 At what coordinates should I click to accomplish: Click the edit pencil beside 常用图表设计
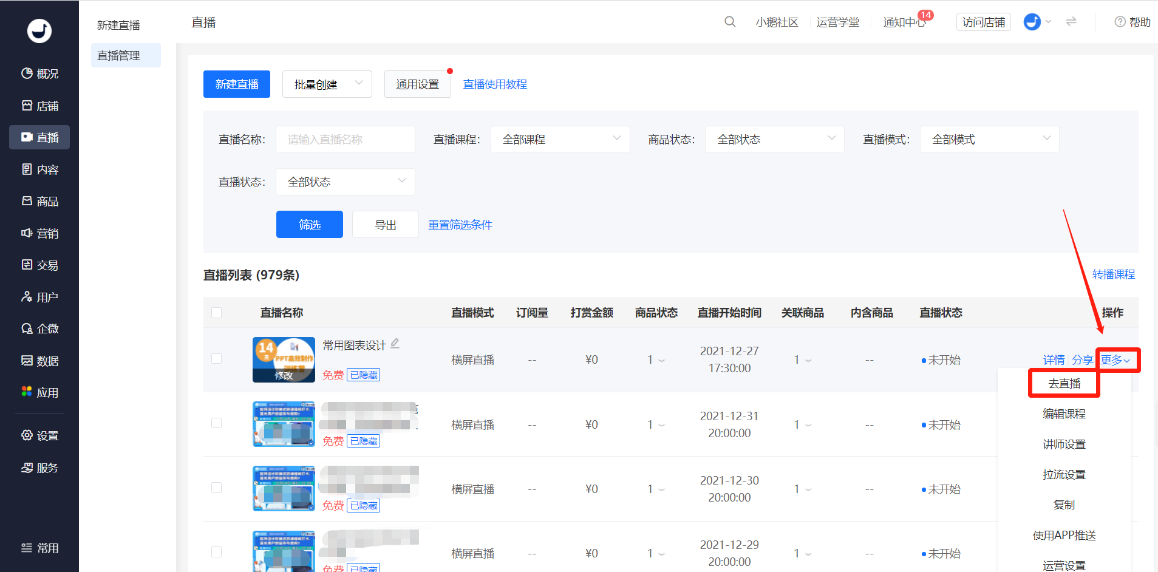pos(395,344)
